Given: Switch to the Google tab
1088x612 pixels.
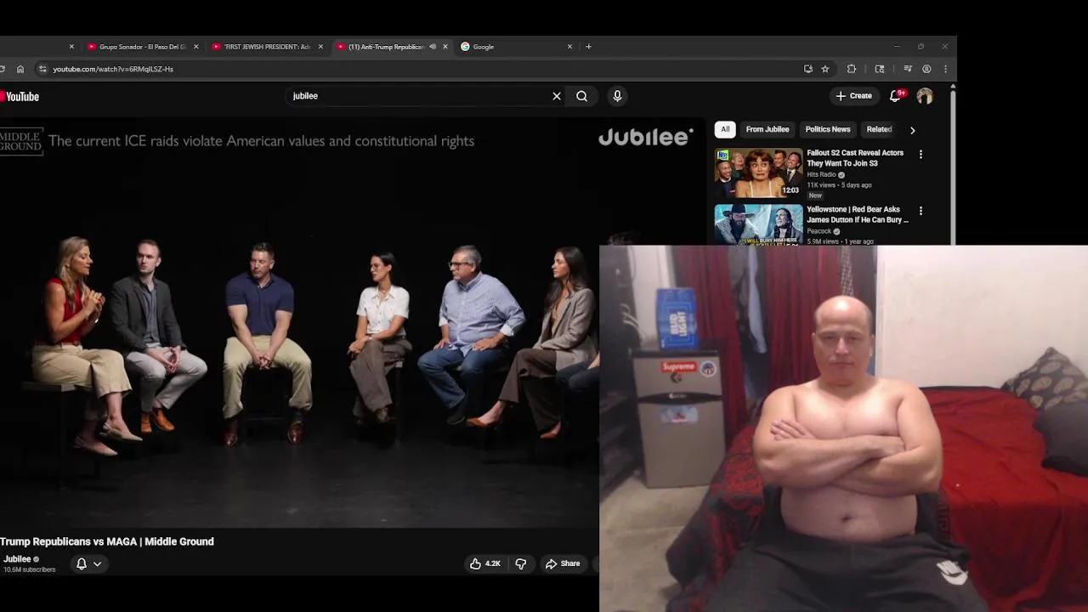Looking at the screenshot, I should (514, 47).
